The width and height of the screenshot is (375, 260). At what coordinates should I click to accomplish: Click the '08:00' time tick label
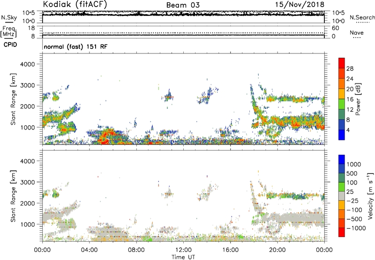coord(136,250)
